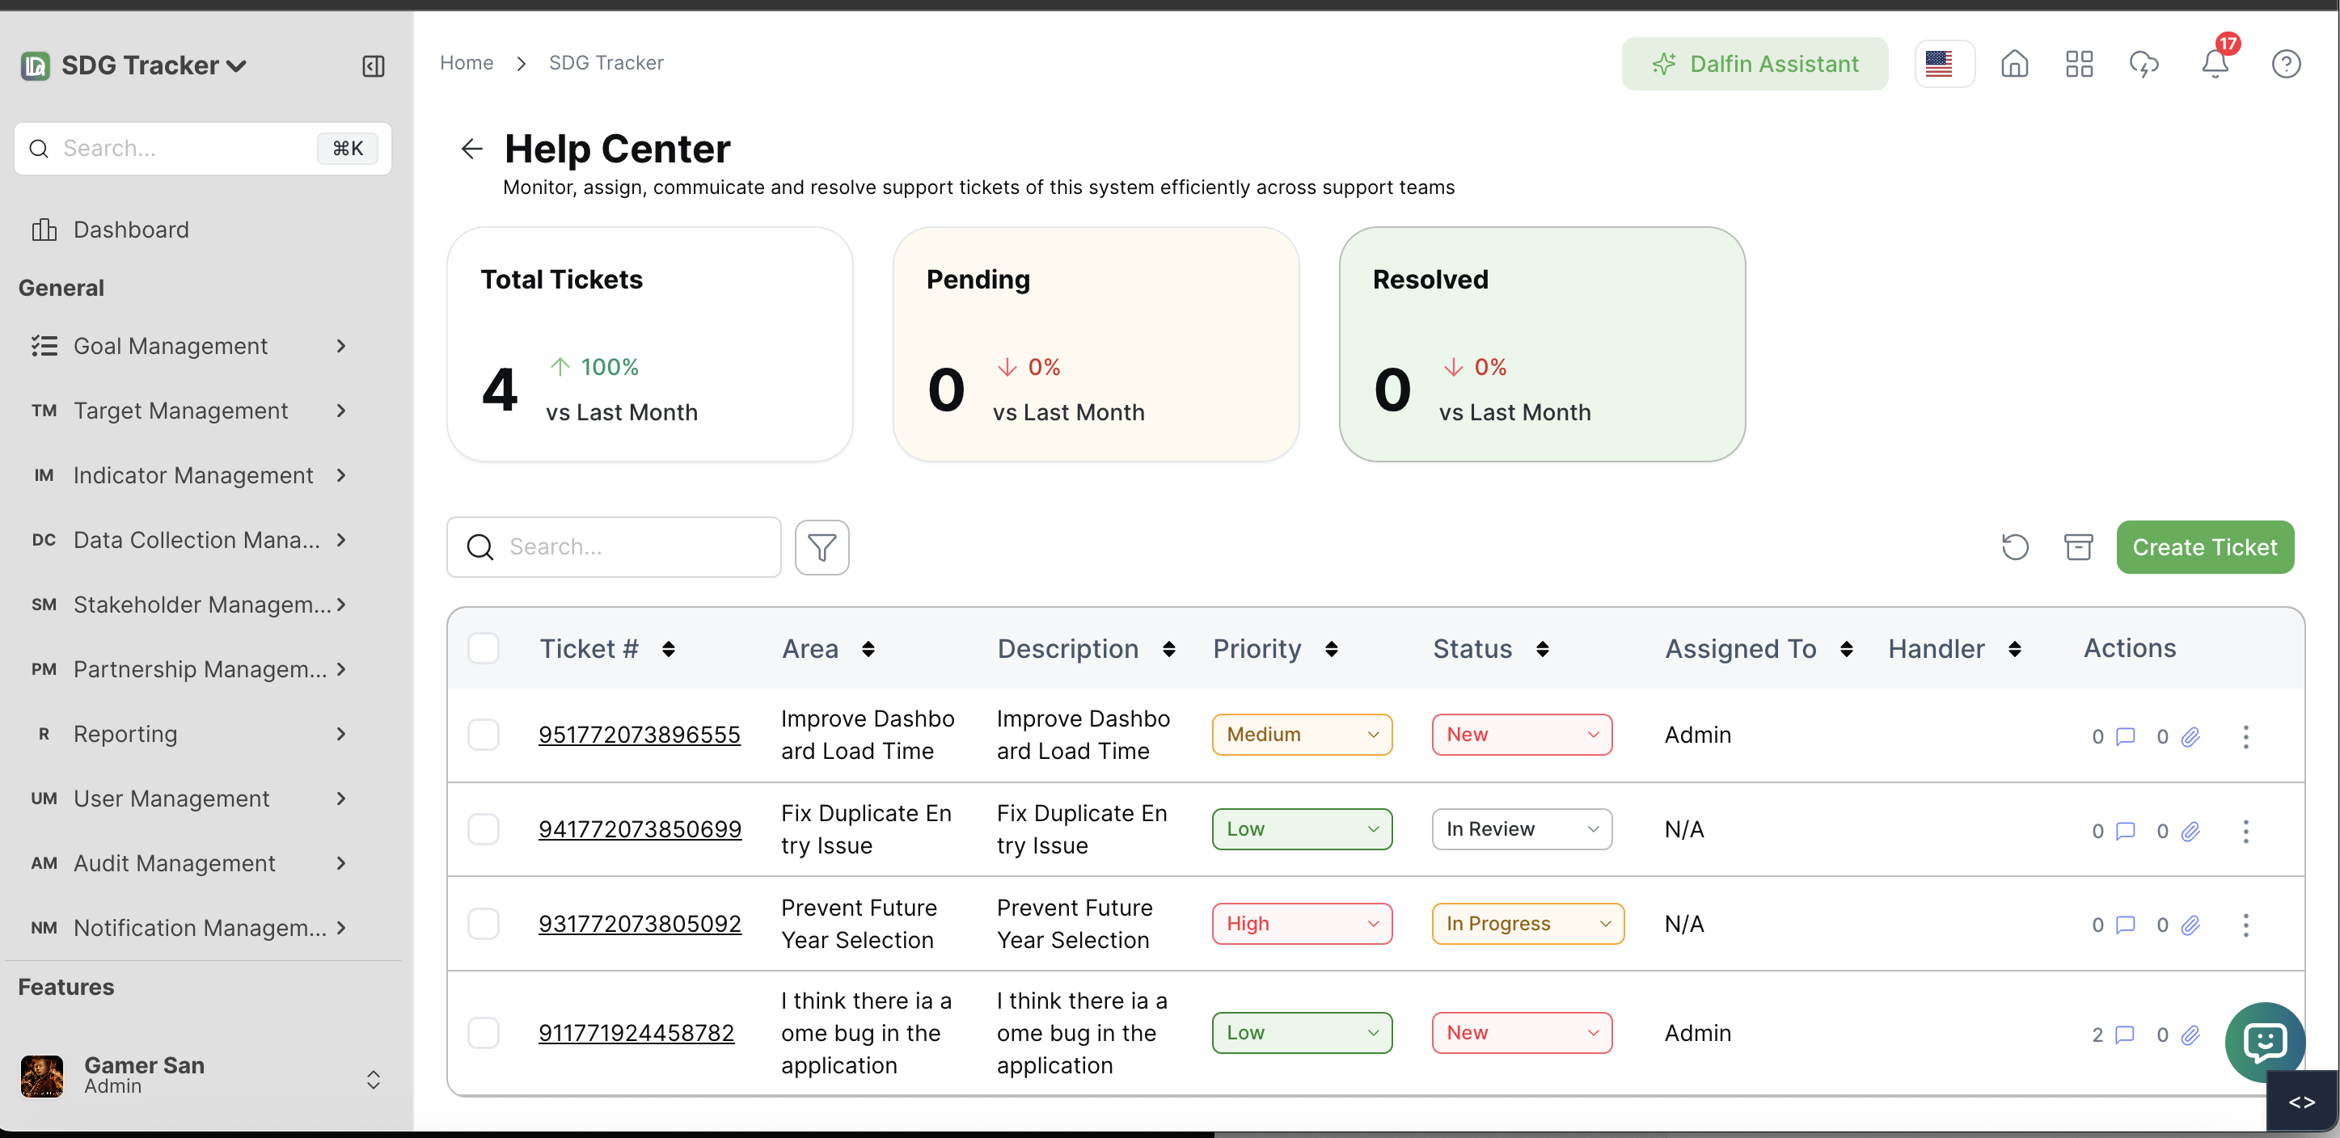Open the filter icon beside the search bar
This screenshot has height=1138, width=2340.
pos(822,546)
